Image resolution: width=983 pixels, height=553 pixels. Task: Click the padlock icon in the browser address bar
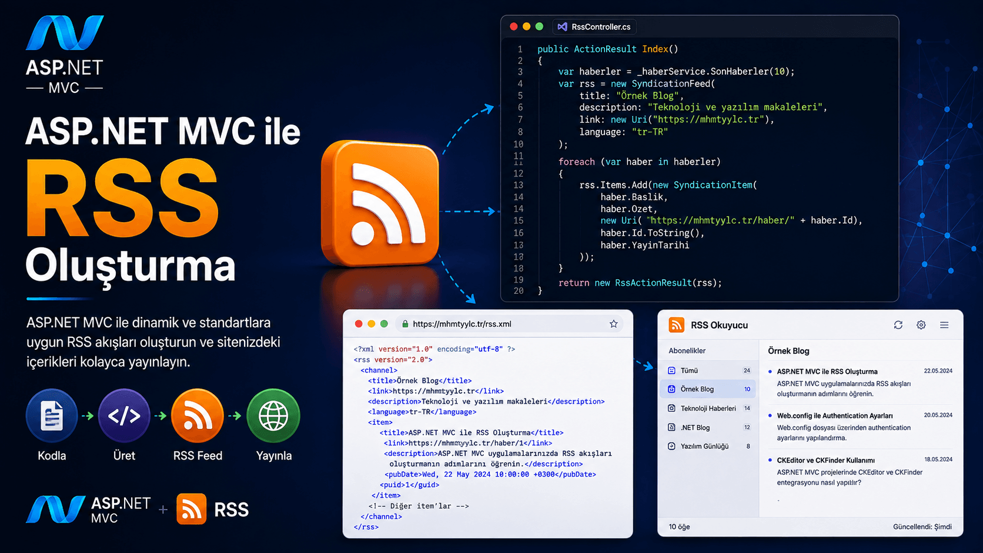point(405,324)
